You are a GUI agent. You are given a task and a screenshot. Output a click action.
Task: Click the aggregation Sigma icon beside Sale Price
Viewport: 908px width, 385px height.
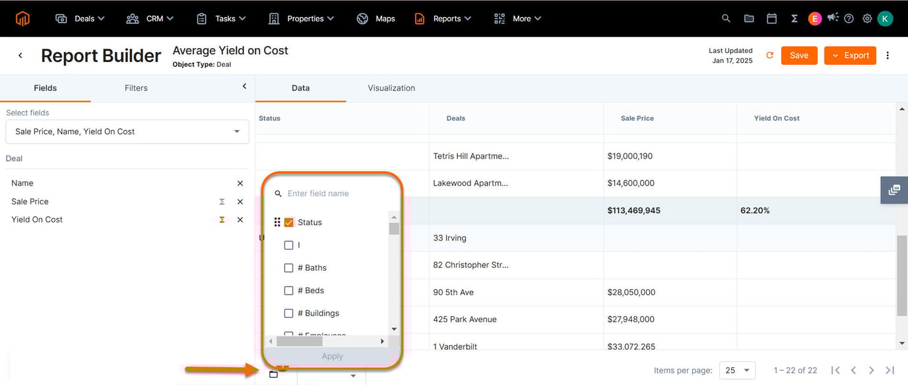222,201
